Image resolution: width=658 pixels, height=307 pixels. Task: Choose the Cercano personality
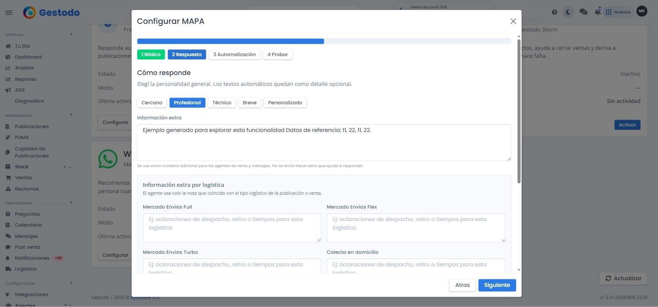tap(152, 103)
